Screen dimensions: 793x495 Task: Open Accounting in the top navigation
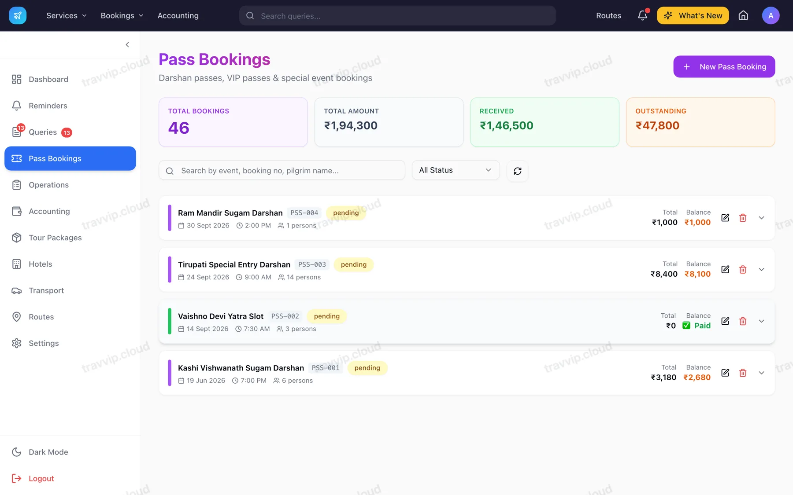click(x=178, y=15)
